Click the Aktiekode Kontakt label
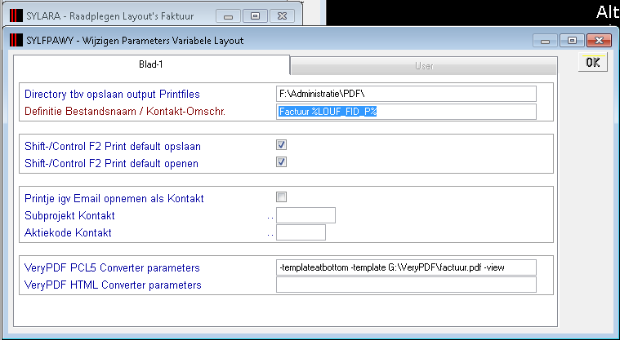The width and height of the screenshot is (620, 340). tap(68, 232)
